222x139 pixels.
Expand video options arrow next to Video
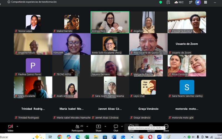coord(17,126)
